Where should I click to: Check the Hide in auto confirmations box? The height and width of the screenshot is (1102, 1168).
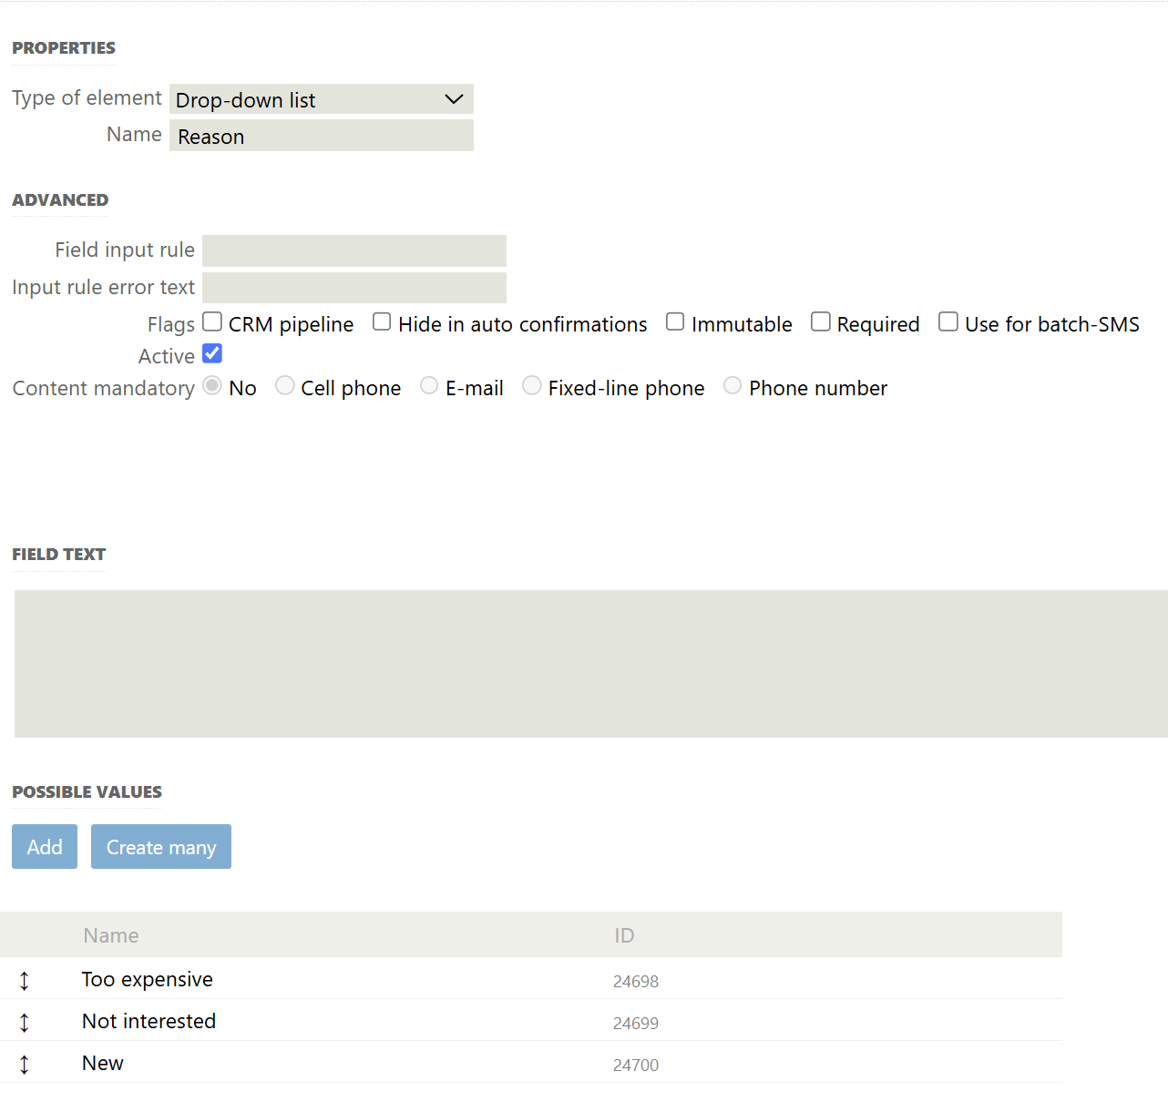[x=382, y=322]
